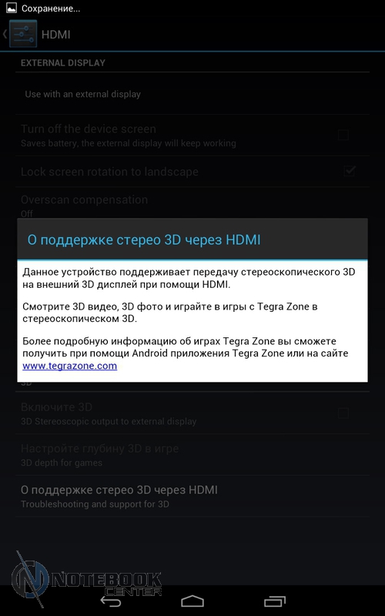Viewport: 385px width, 616px height.
Task: Uncheck Lock screen rotation to landscape
Action: tap(349, 171)
